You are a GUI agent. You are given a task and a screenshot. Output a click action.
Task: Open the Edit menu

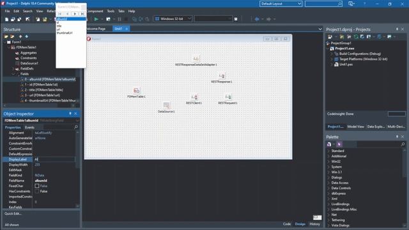pyautogui.click(x=17, y=11)
